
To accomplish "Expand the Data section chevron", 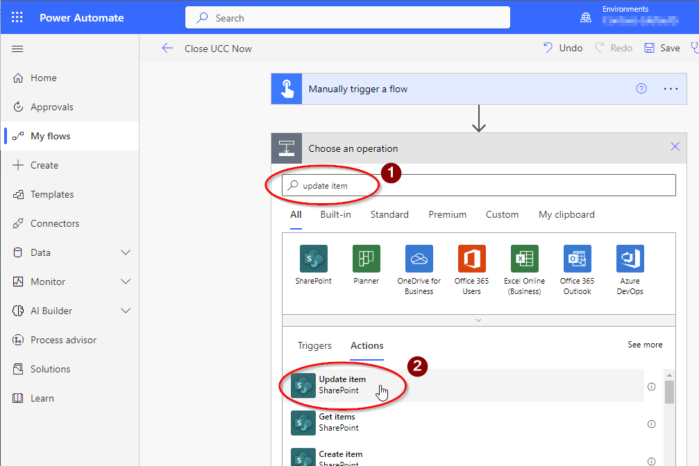I will 126,252.
